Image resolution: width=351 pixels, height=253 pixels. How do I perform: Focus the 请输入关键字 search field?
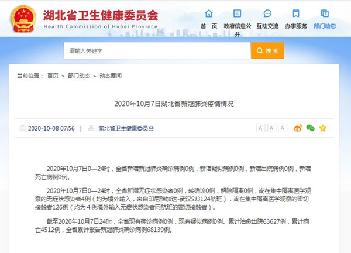click(x=157, y=50)
